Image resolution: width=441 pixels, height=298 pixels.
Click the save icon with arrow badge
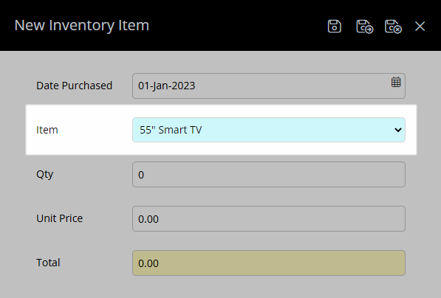(x=364, y=27)
